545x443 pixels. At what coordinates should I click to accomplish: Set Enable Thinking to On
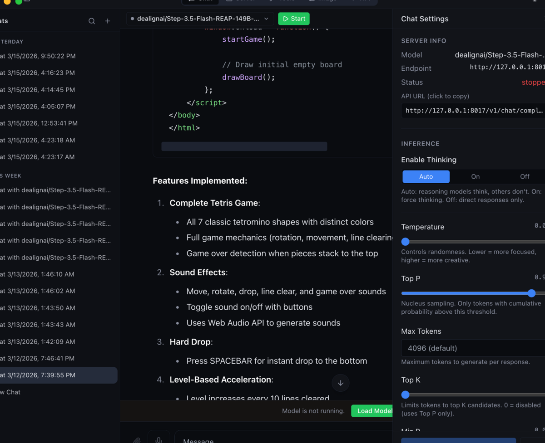coord(475,176)
